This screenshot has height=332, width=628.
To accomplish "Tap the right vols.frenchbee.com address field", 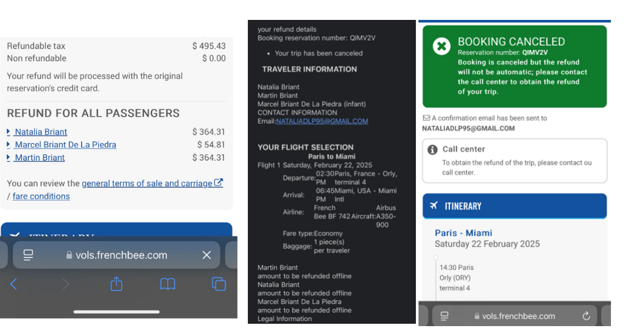I will [x=518, y=316].
